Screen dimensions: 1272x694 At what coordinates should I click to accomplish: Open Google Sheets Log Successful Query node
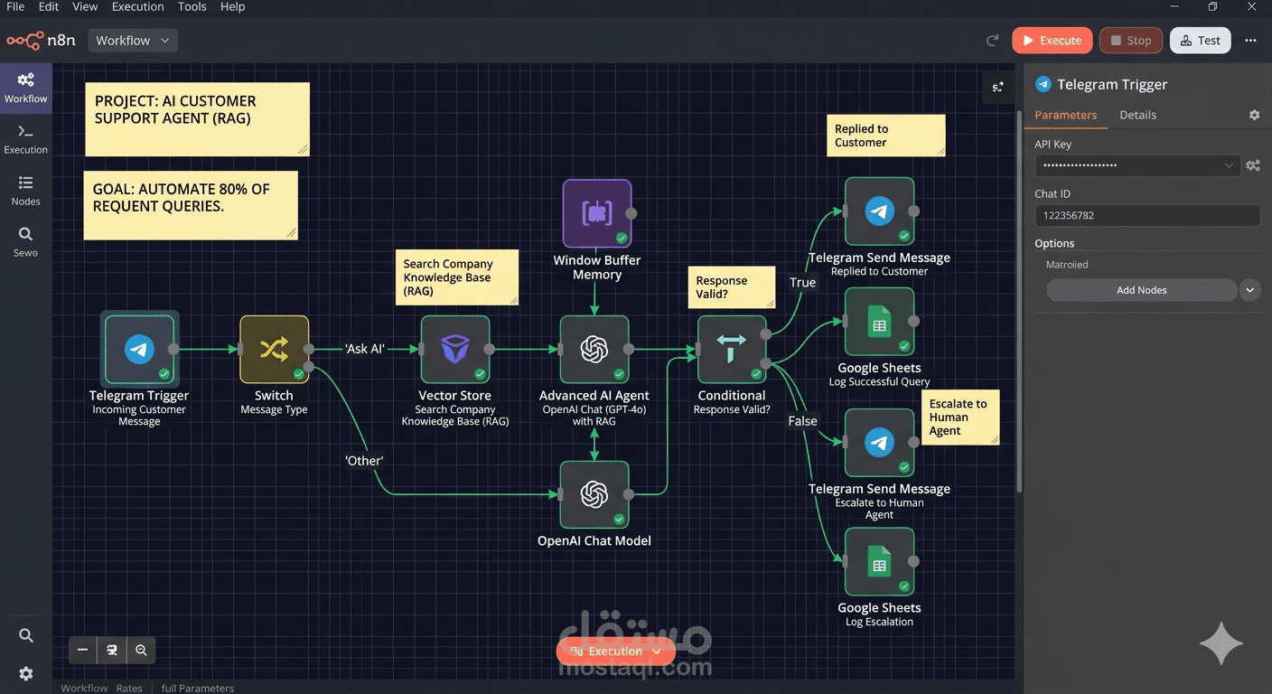(879, 322)
